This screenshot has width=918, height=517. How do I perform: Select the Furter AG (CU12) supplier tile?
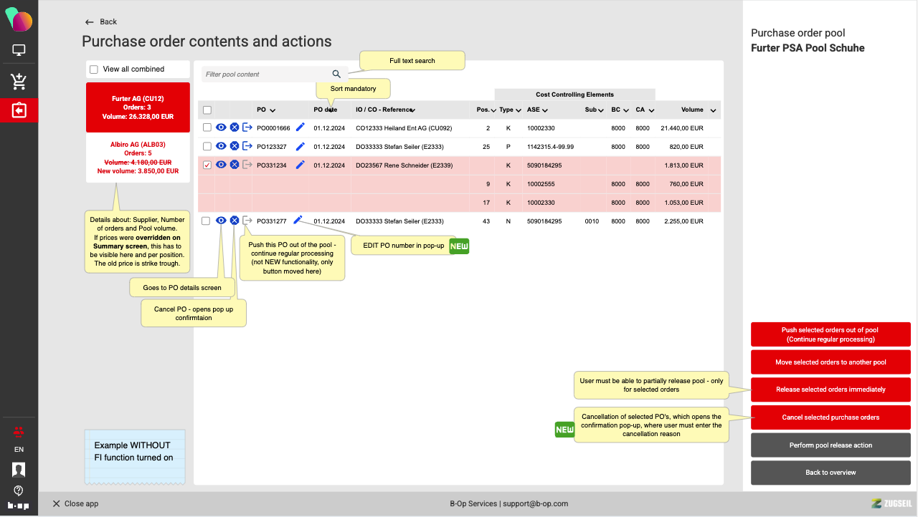138,107
